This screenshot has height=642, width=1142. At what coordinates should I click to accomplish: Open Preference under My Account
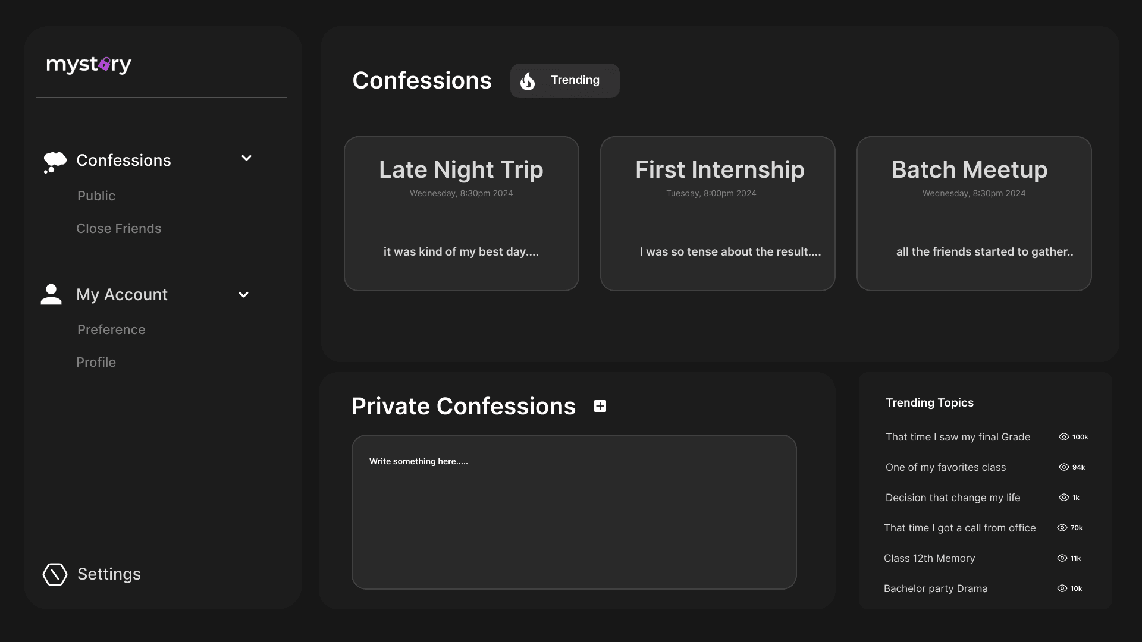click(111, 329)
